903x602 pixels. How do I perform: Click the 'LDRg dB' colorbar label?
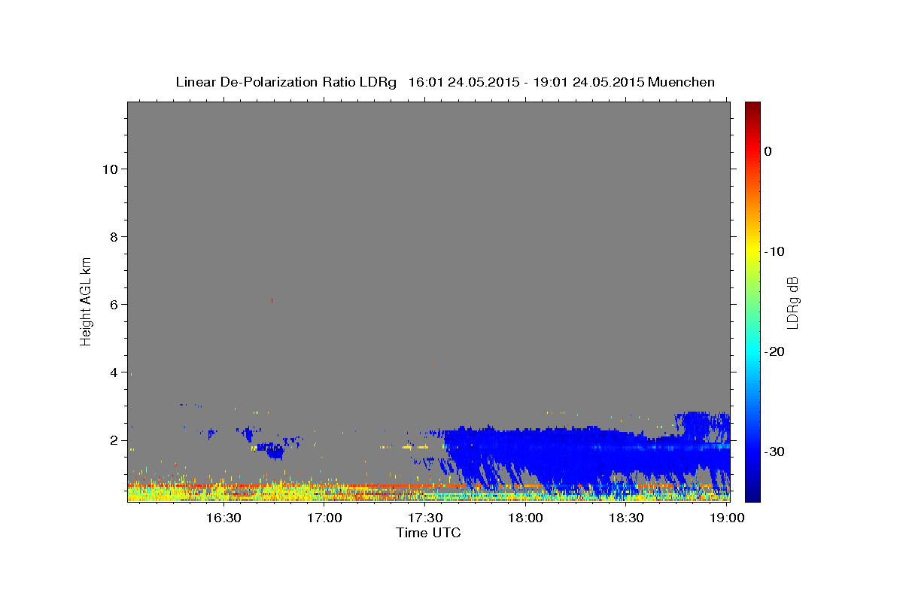pos(792,303)
